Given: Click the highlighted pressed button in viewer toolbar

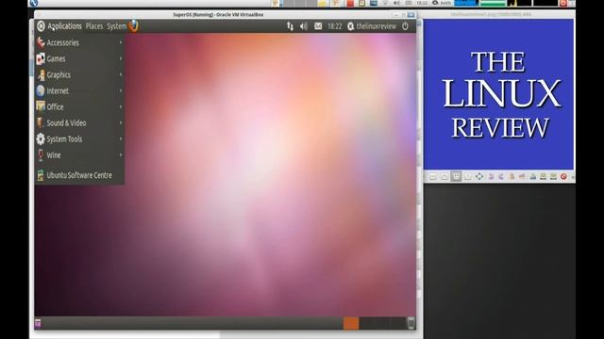Looking at the screenshot, I should pos(456,176).
